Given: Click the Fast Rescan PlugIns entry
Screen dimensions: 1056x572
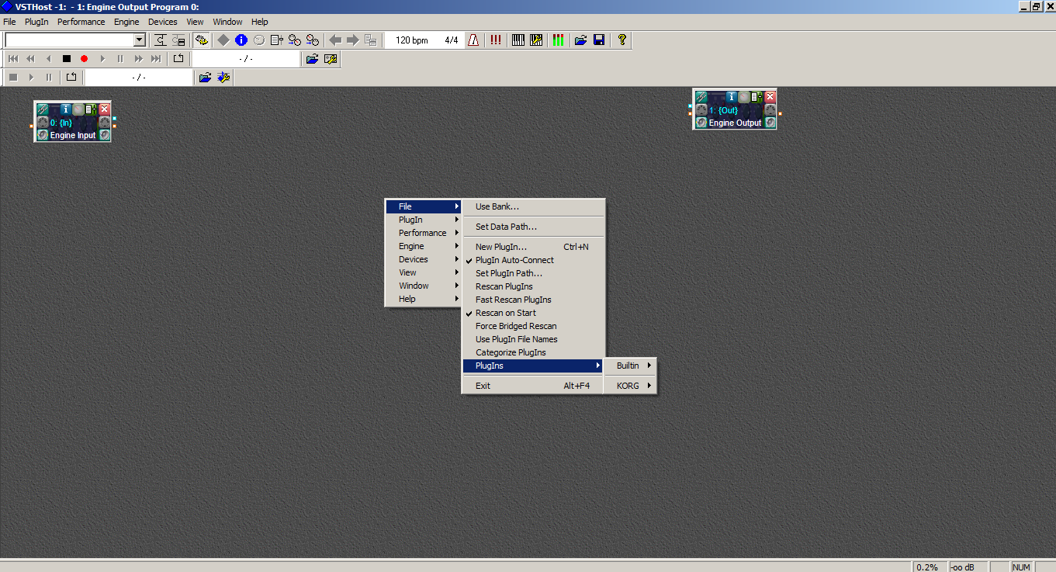Looking at the screenshot, I should pyautogui.click(x=513, y=300).
